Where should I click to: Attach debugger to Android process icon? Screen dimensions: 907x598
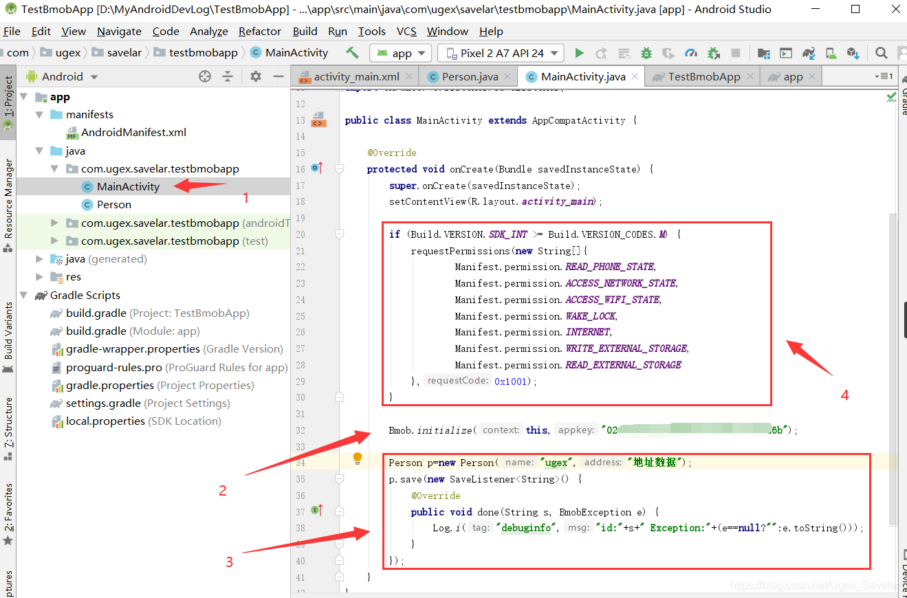[714, 53]
